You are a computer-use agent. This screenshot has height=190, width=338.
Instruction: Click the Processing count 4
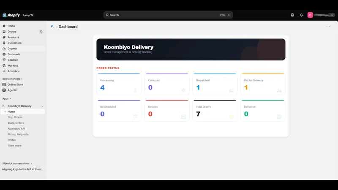coord(102,87)
